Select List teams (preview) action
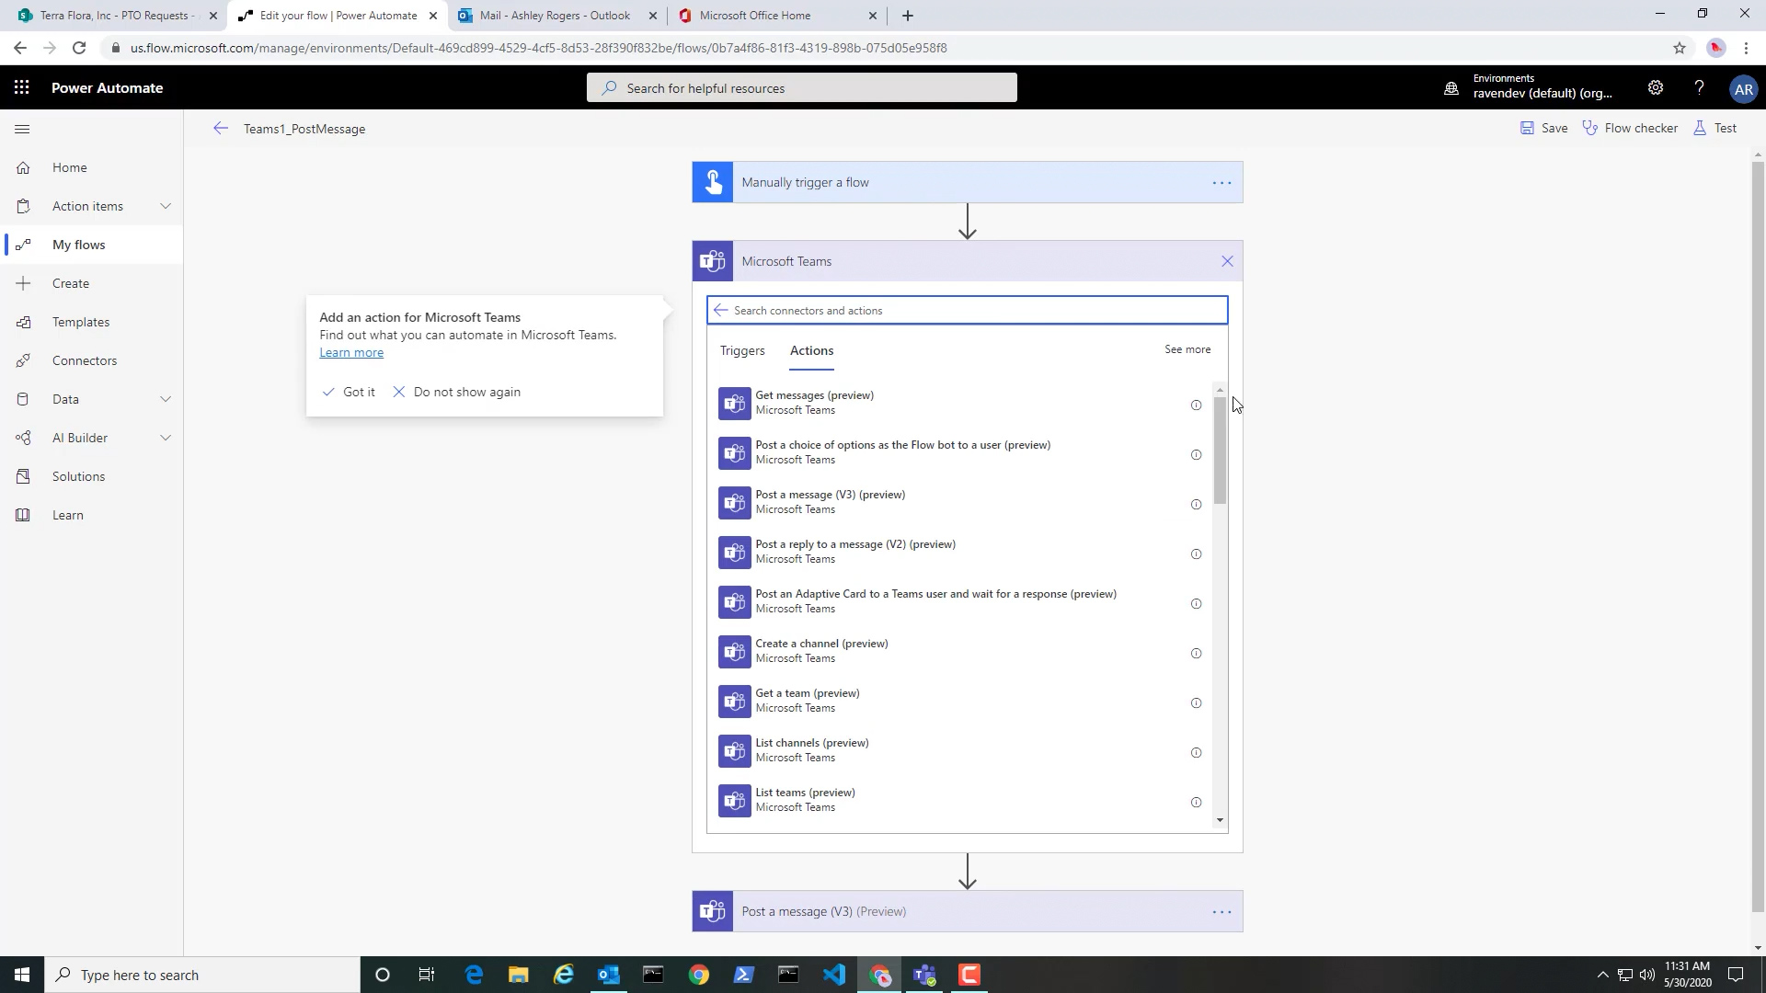Viewport: 1766px width, 993px height. coord(959,800)
